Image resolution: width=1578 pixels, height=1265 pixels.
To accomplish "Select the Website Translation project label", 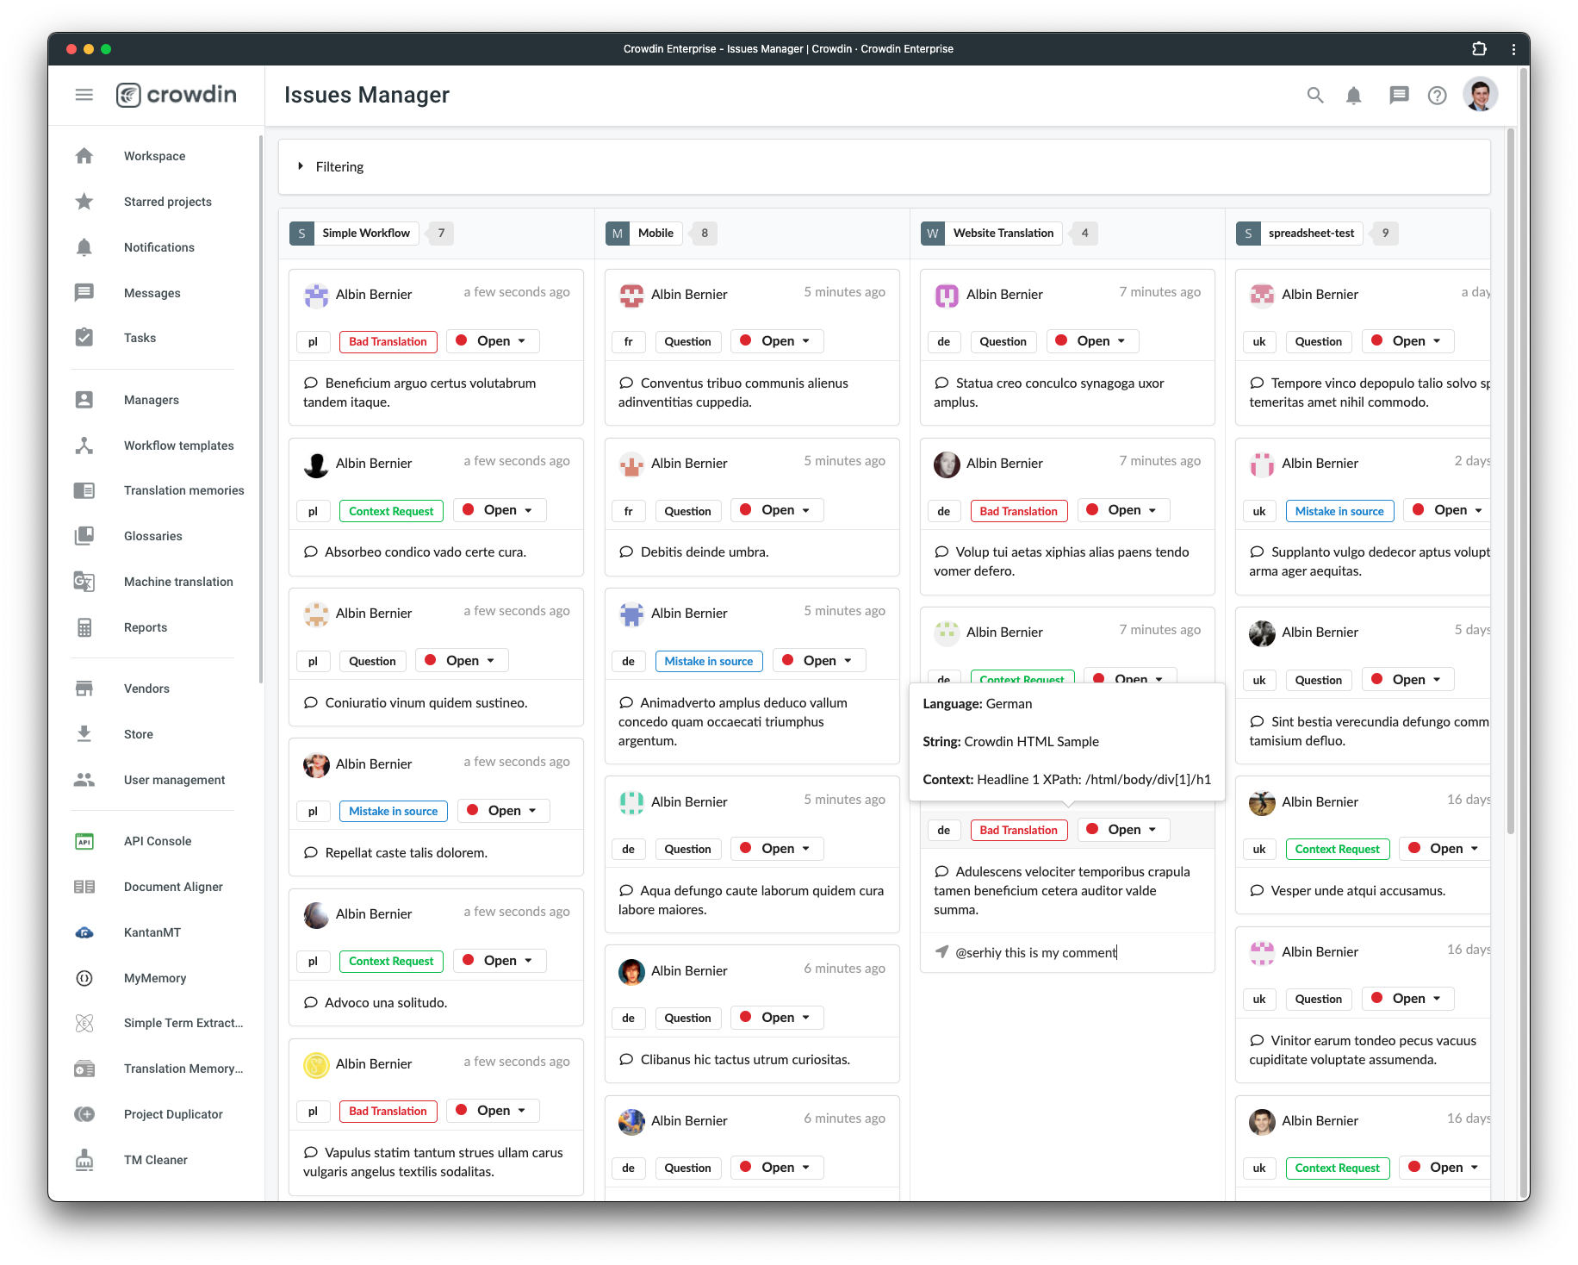I will (x=991, y=234).
